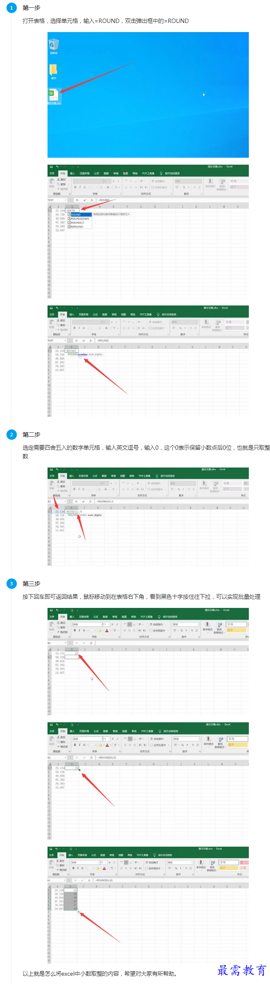Click the B1 fill handle in second step 3 screenshot
Viewport: 270px width, 984px height.
pyautogui.click(x=79, y=770)
